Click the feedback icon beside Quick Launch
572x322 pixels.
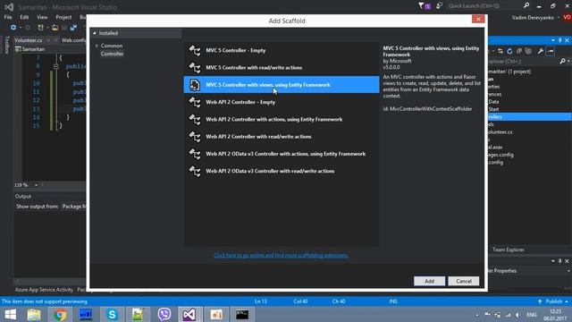(x=439, y=6)
